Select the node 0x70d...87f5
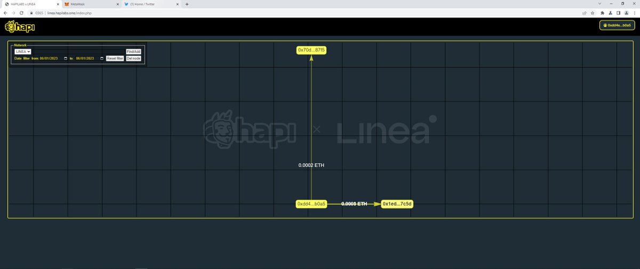This screenshot has height=269, width=640. tap(311, 50)
